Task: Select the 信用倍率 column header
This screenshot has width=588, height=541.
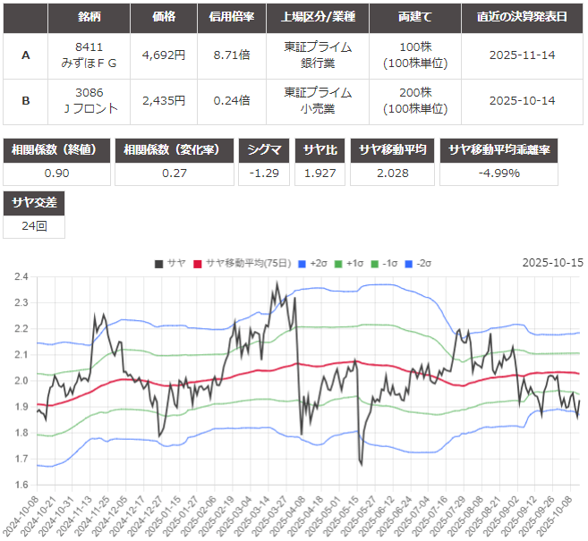Action: click(x=230, y=18)
